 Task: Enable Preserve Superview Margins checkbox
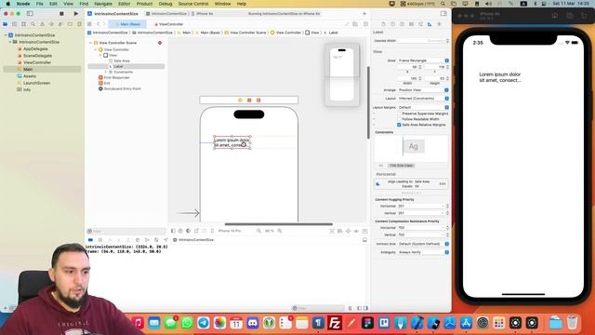[x=399, y=114]
